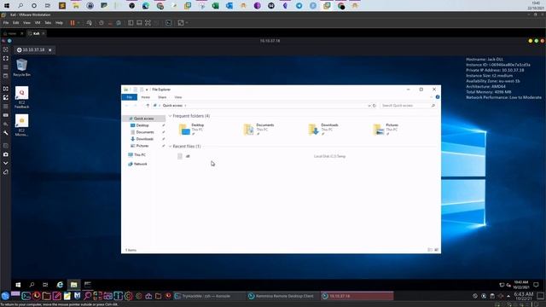
Task: Open the Pictures folder in Frequent folders
Action: coord(386,129)
